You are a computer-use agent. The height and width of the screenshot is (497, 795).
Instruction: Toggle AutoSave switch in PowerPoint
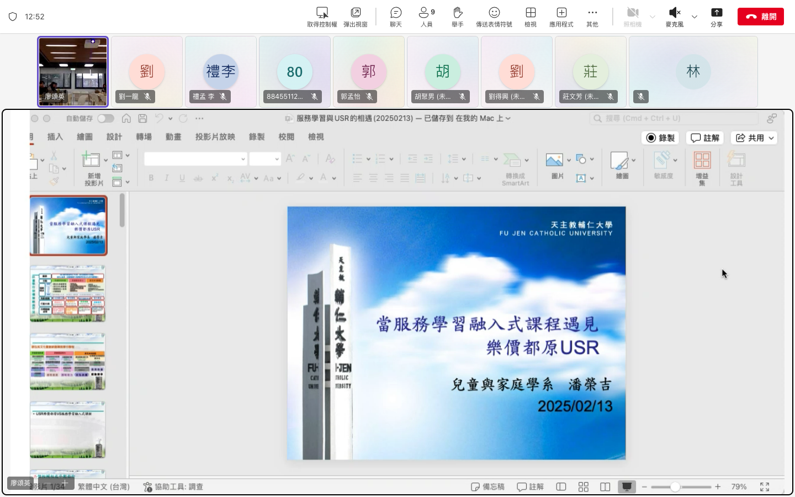(x=105, y=118)
